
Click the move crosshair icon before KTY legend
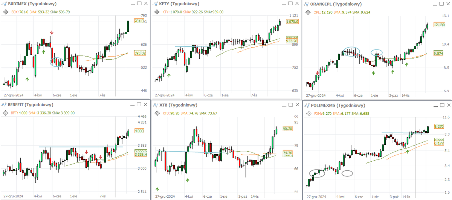pyautogui.click(x=157, y=12)
